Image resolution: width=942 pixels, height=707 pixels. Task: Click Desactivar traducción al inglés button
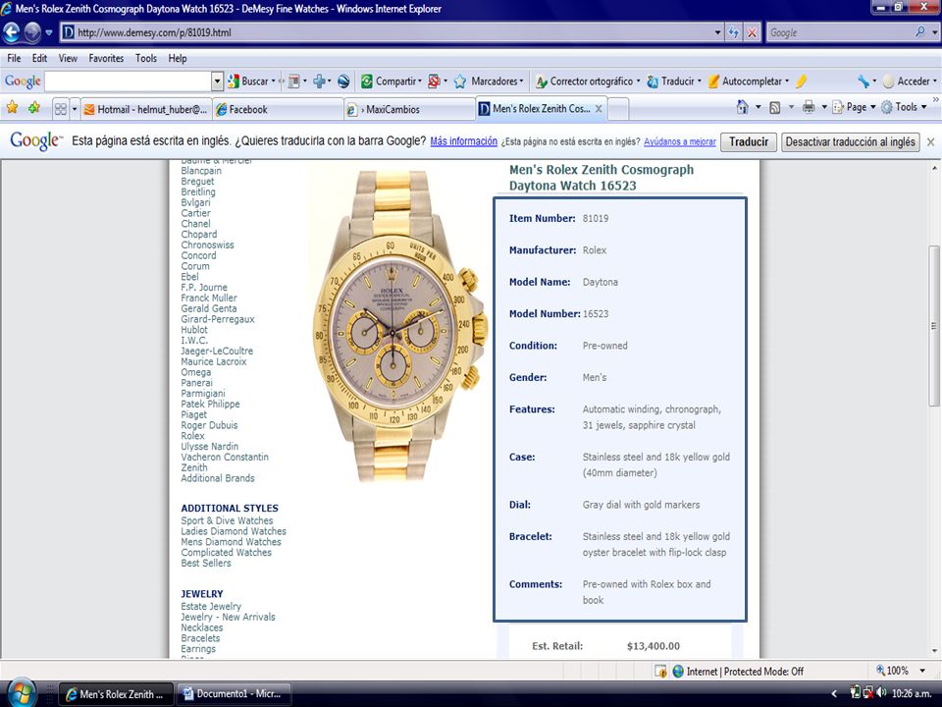point(850,141)
